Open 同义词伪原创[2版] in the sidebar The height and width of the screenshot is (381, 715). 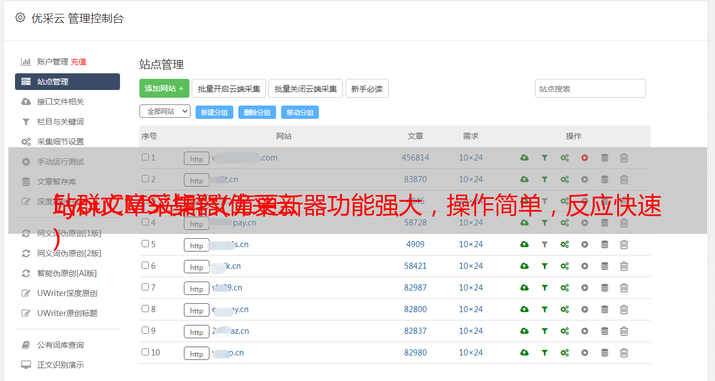point(69,253)
